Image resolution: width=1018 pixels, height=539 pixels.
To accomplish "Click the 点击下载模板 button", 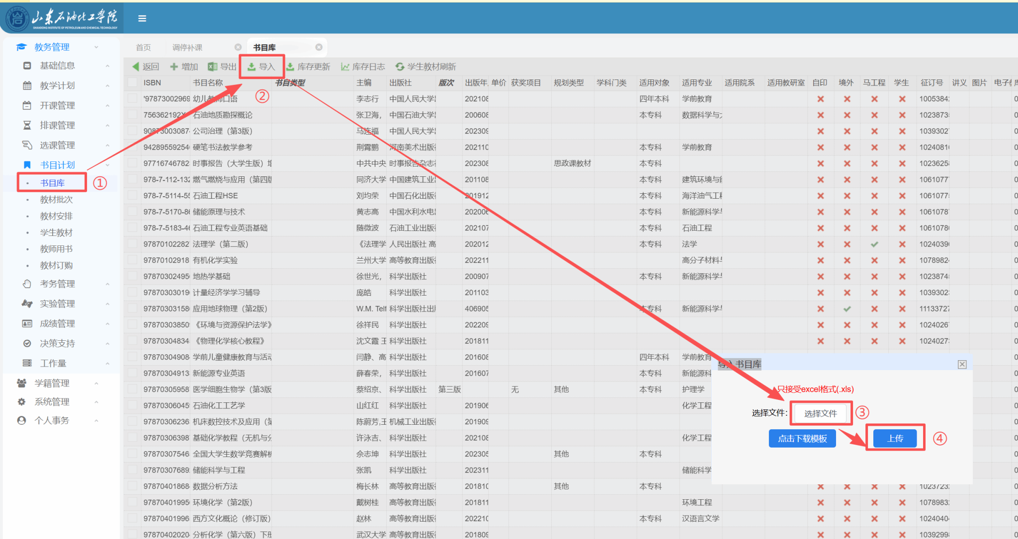I will (x=802, y=438).
